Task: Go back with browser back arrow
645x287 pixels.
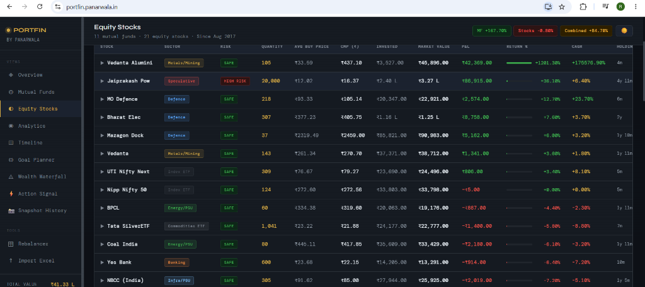Action: 9,6
